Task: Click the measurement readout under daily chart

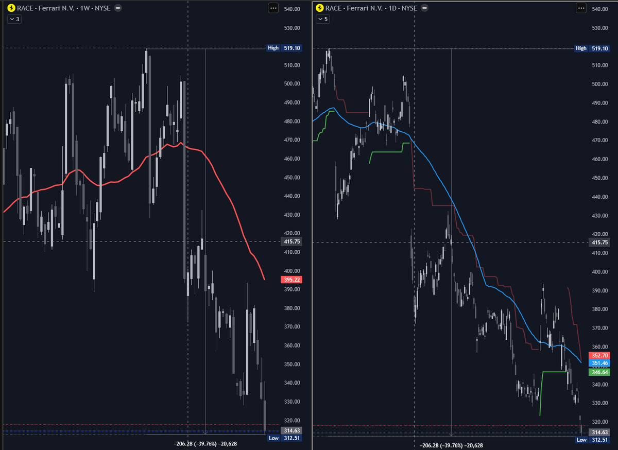Action: pyautogui.click(x=451, y=445)
